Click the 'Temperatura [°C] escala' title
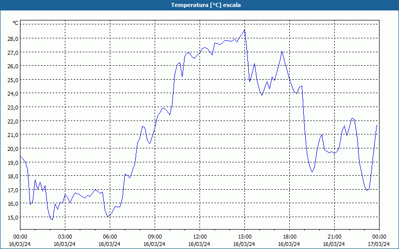 [206, 5]
